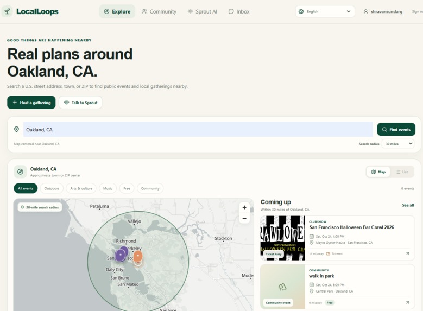Switch to List view

point(402,172)
